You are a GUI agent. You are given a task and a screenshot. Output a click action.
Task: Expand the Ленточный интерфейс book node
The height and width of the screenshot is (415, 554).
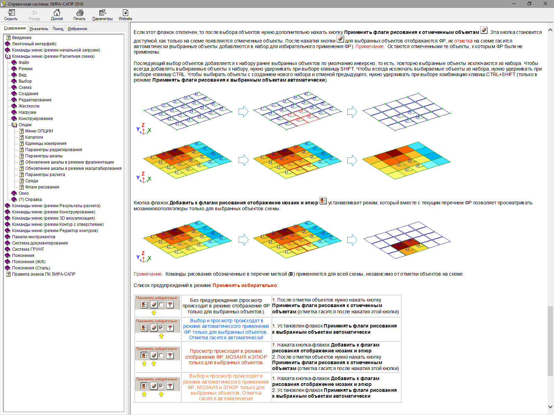8,44
